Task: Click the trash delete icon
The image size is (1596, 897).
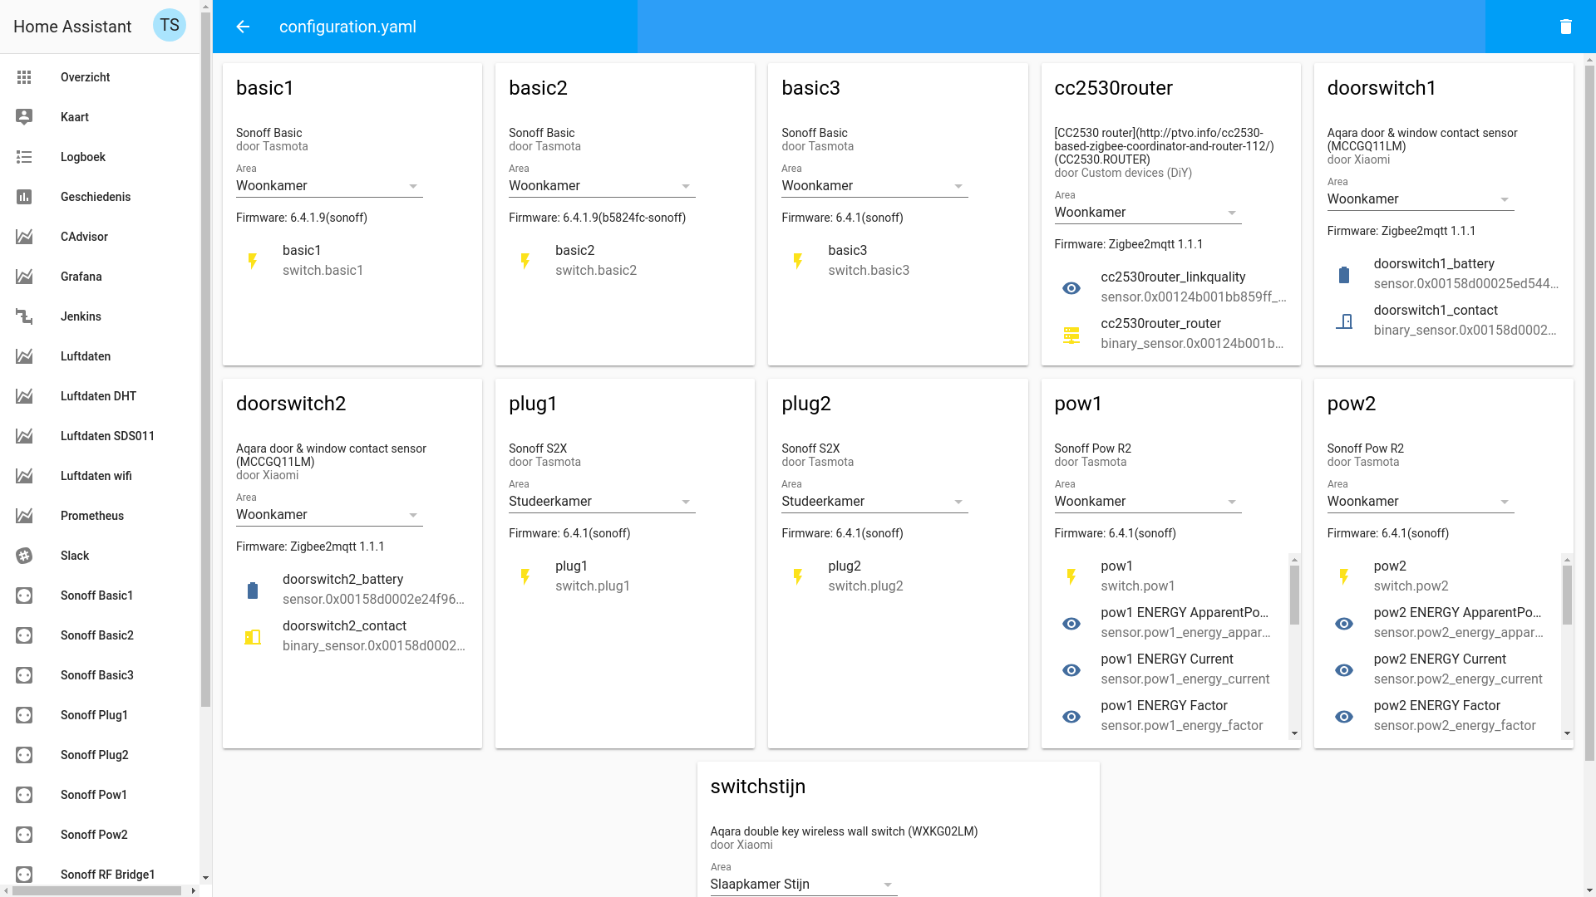Action: pos(1565,27)
